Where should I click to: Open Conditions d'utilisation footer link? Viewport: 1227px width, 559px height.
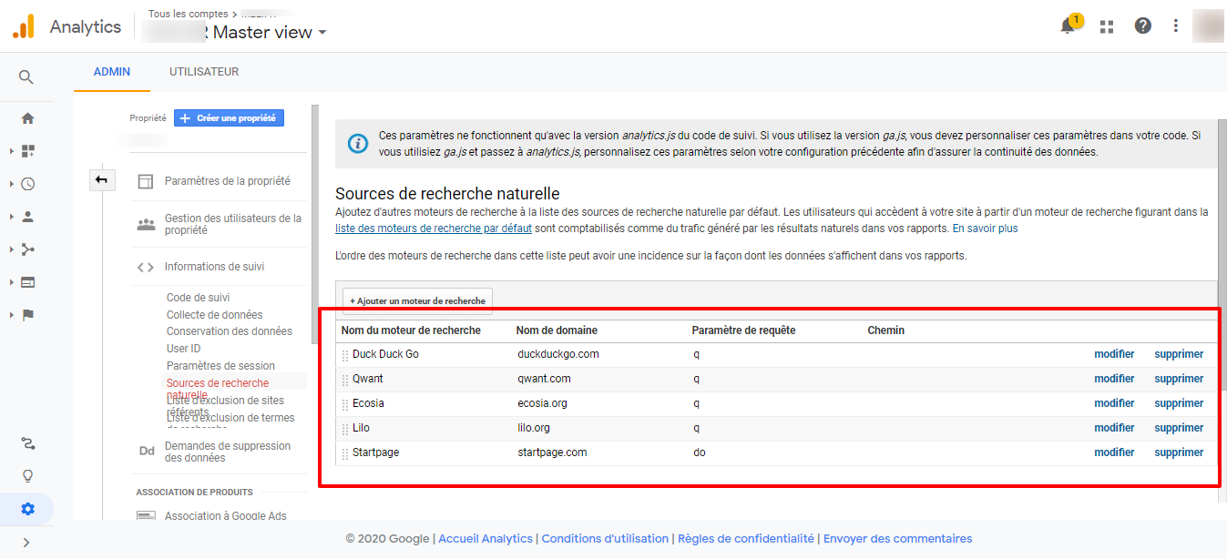point(605,539)
